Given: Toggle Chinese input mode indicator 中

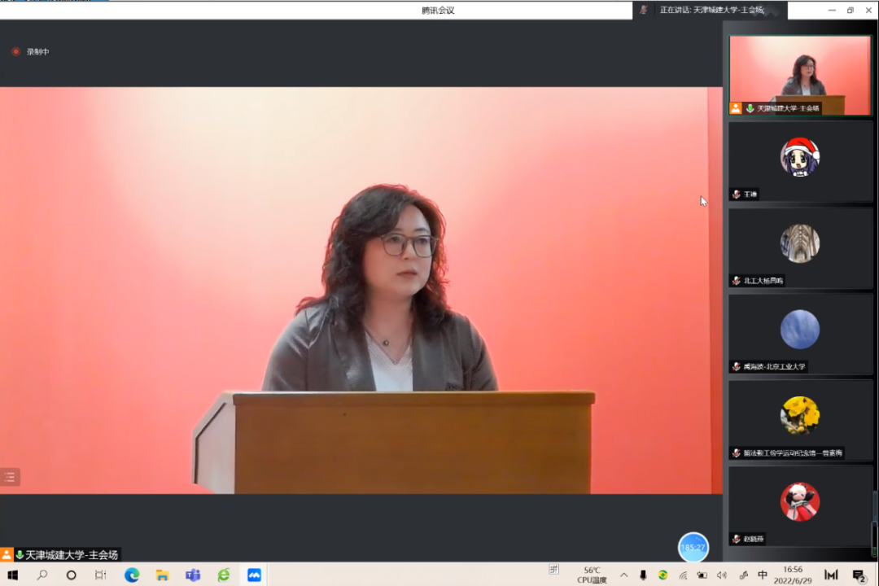Looking at the screenshot, I should (x=763, y=575).
